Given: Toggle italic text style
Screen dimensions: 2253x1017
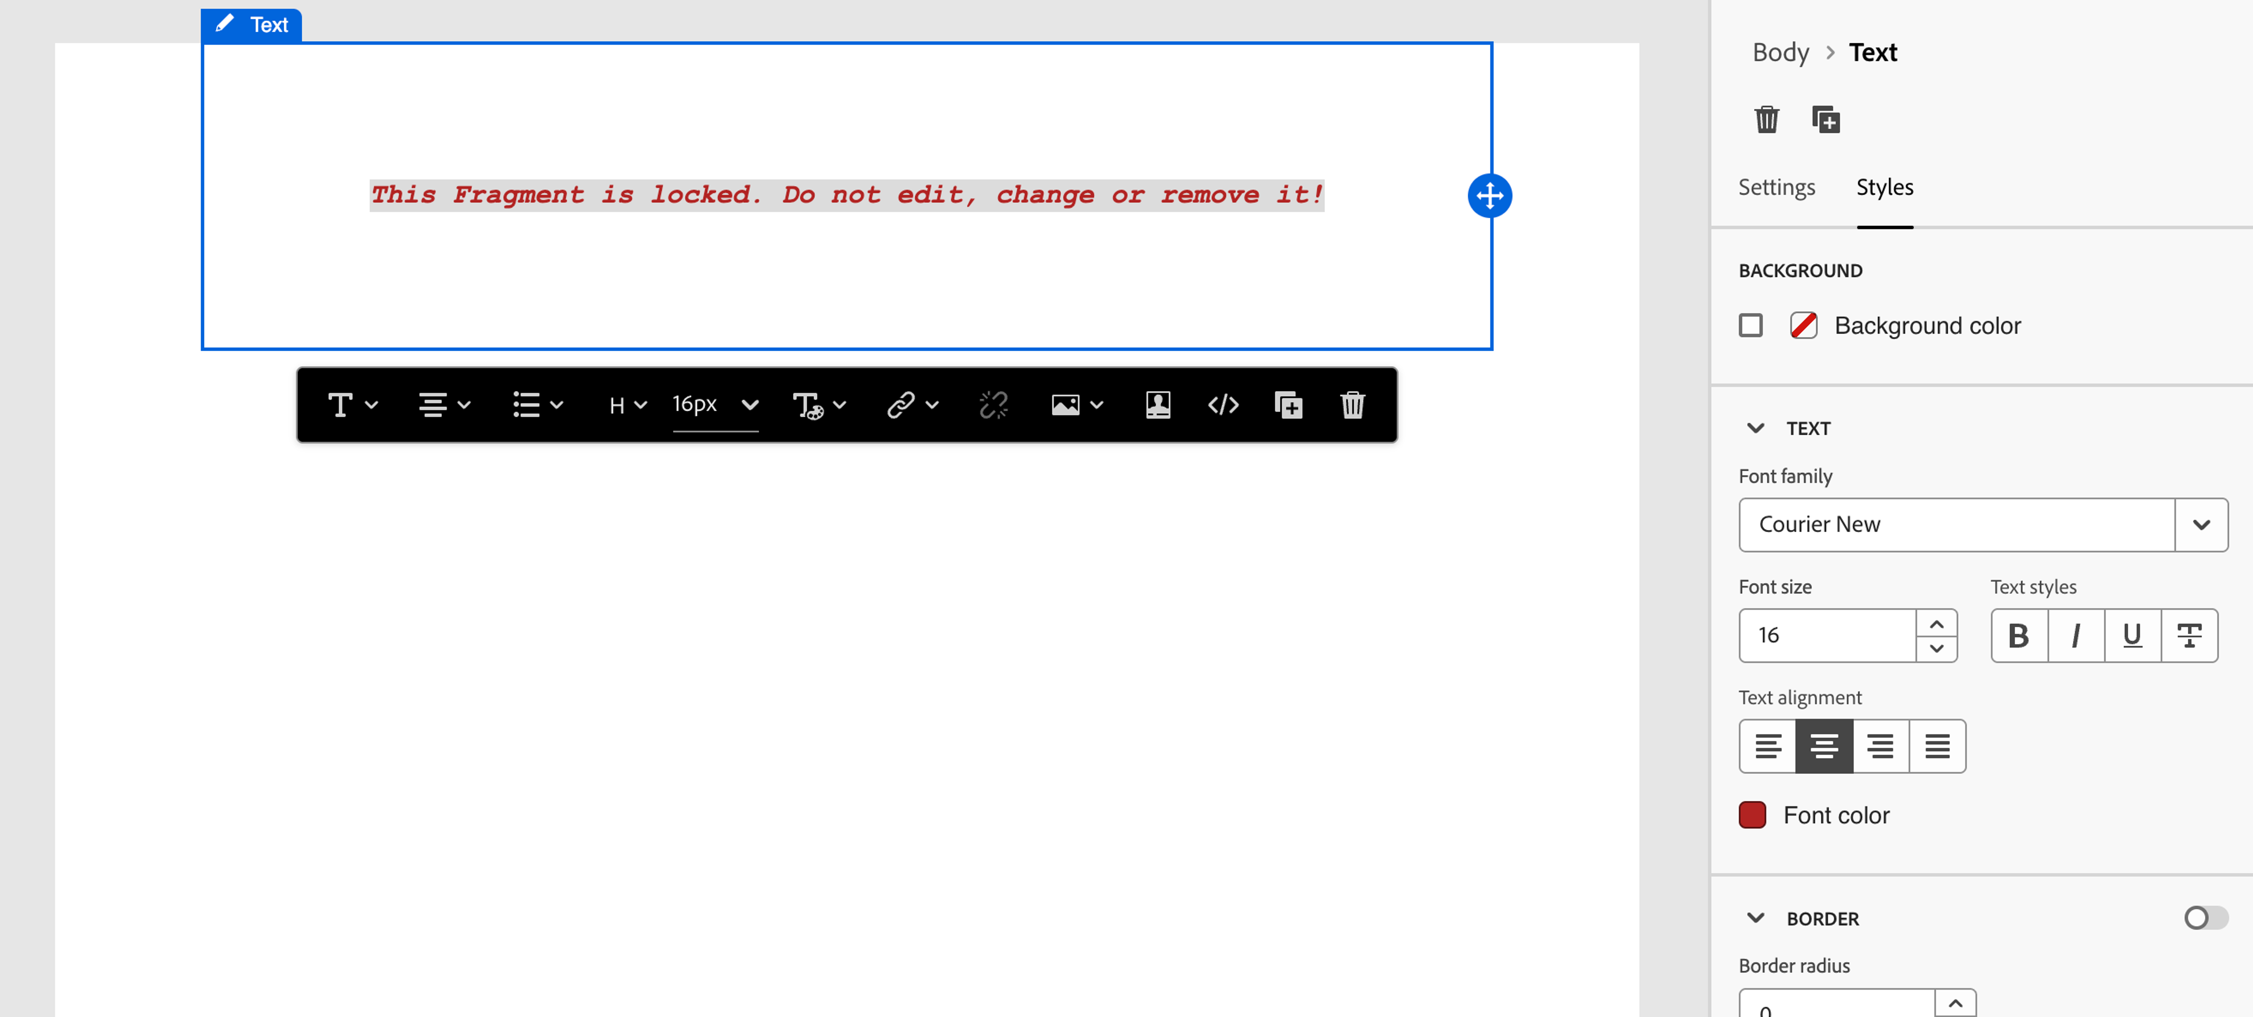Looking at the screenshot, I should [2076, 636].
